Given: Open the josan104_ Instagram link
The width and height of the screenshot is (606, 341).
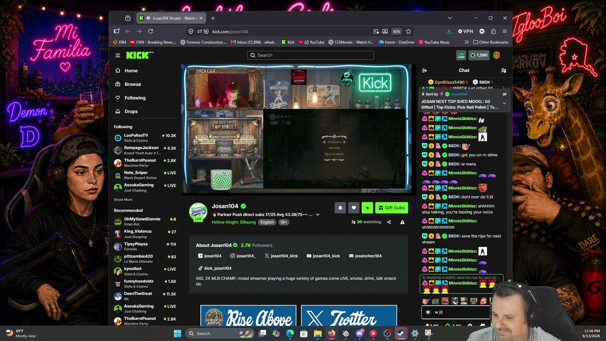Looking at the screenshot, I should click(x=243, y=256).
